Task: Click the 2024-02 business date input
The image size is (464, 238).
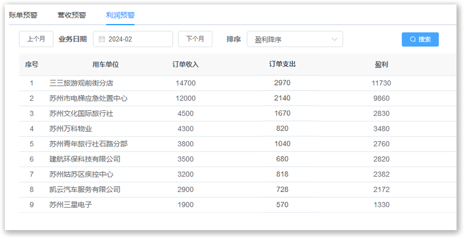Action: [x=137, y=39]
